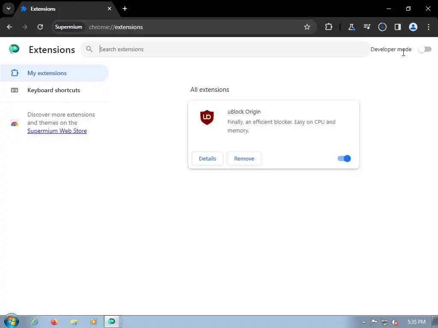Click the Supermium logo beside Extensions title
The width and height of the screenshot is (438, 328).
pyautogui.click(x=14, y=49)
